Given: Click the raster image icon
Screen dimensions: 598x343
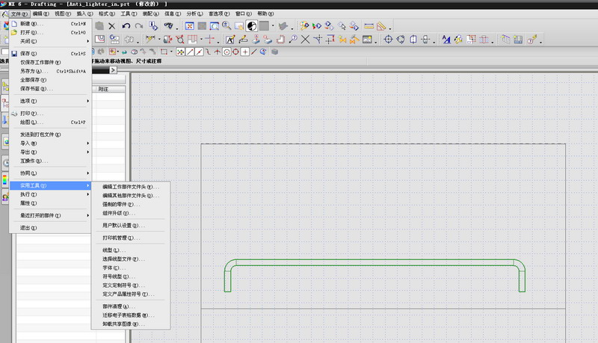Looking at the screenshot, I should (367, 40).
